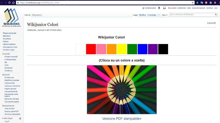This screenshot has width=220, height=123.
Task: Click the browser forward arrow
Action: click(x=5, y=2)
